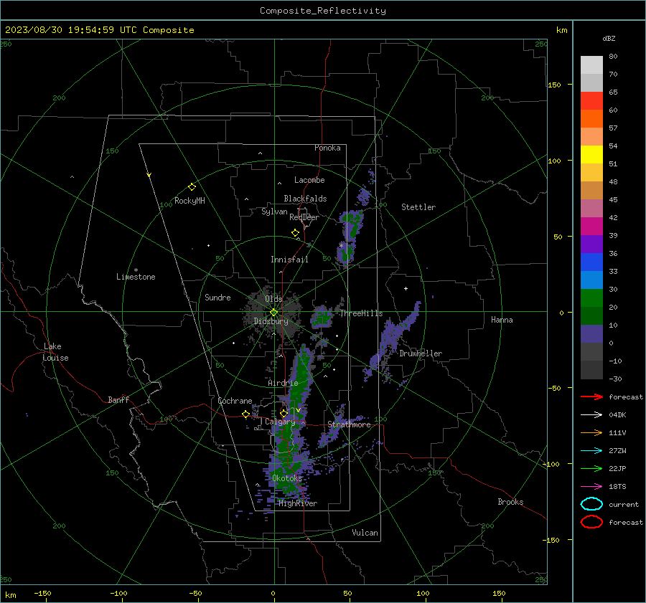Click the Innisfail city label
646x603 pixels.
coord(289,260)
